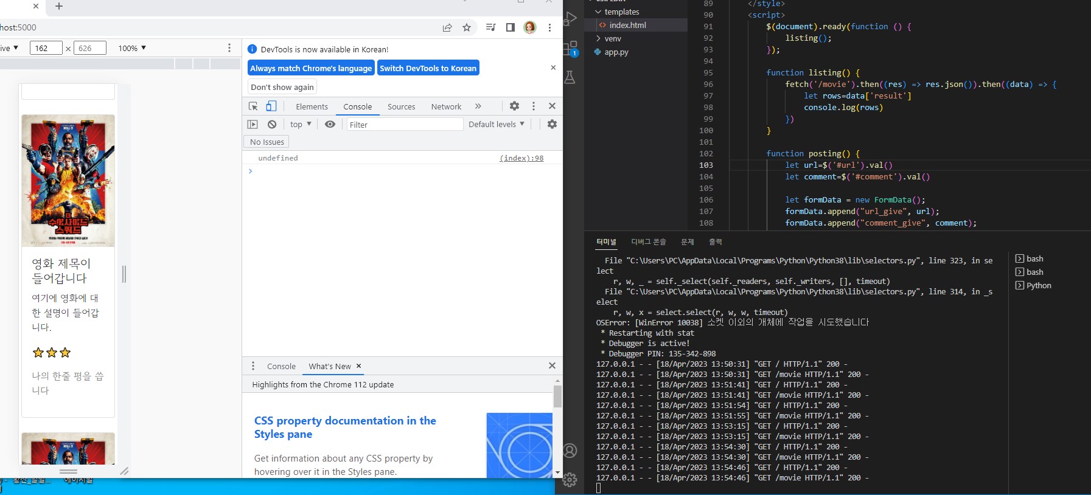Open the Default levels dropdown

[x=497, y=124]
